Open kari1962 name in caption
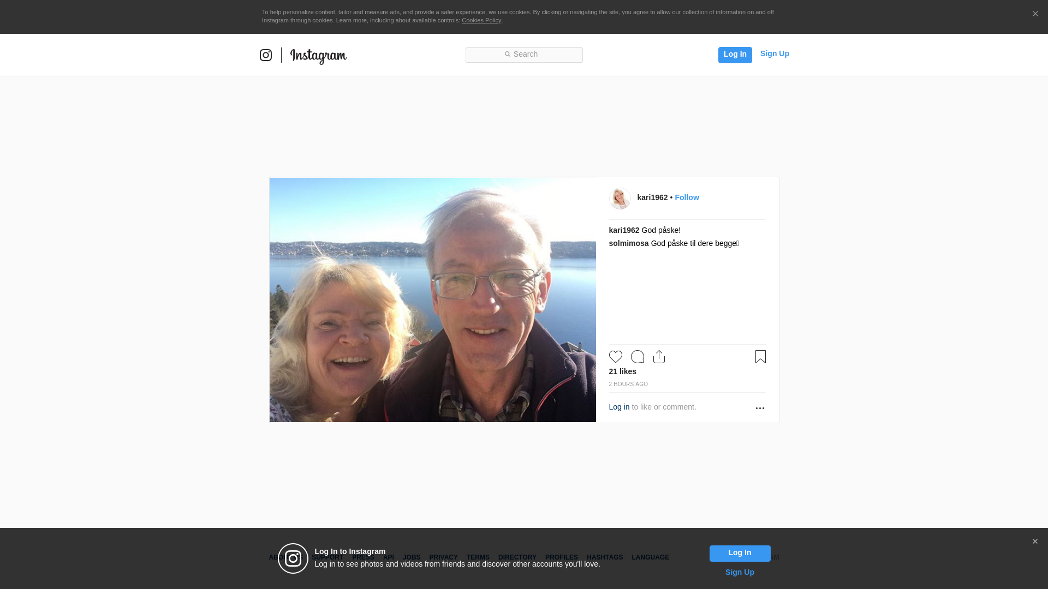This screenshot has width=1048, height=589. pyautogui.click(x=624, y=230)
